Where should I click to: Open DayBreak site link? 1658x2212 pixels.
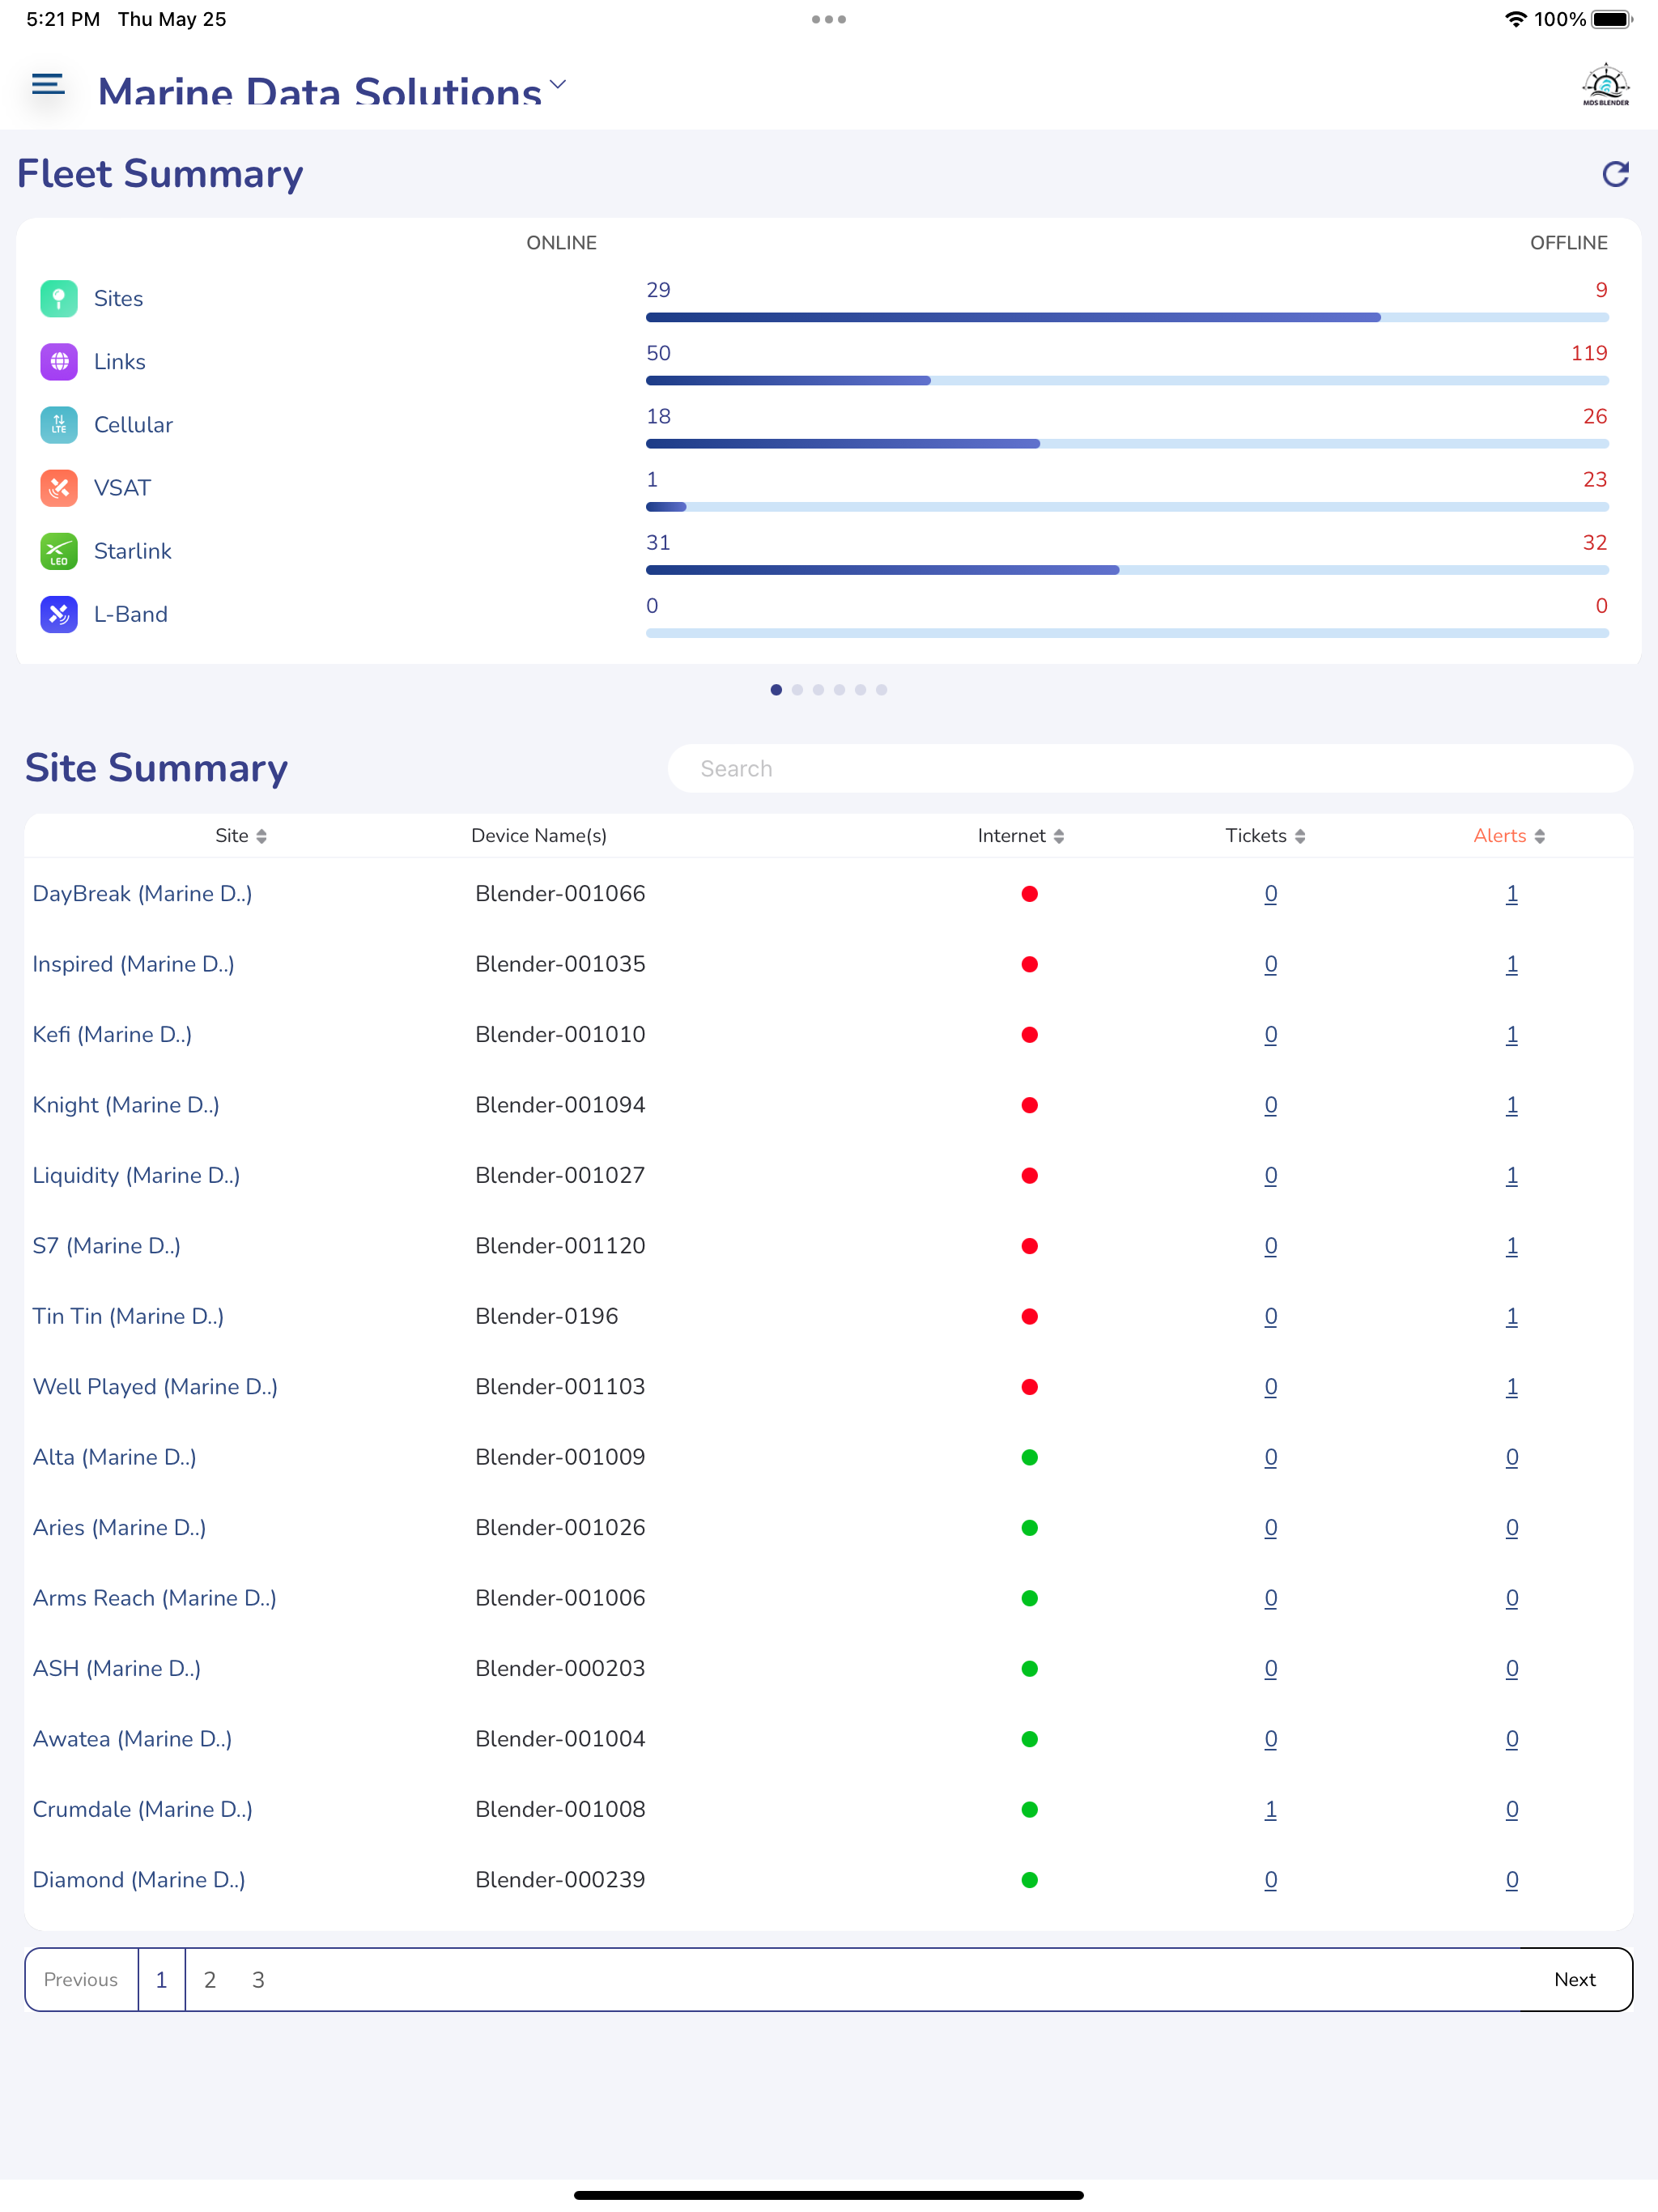coord(142,893)
